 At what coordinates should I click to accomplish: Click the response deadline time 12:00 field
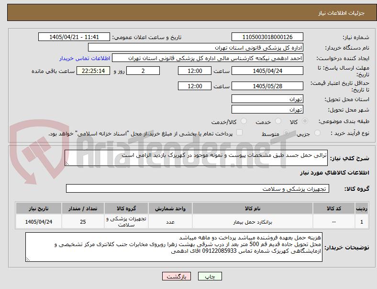pyautogui.click(x=195, y=71)
